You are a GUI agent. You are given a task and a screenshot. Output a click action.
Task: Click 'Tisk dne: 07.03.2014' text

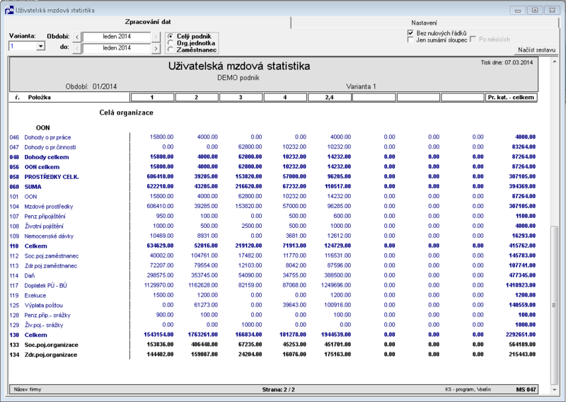pos(507,62)
